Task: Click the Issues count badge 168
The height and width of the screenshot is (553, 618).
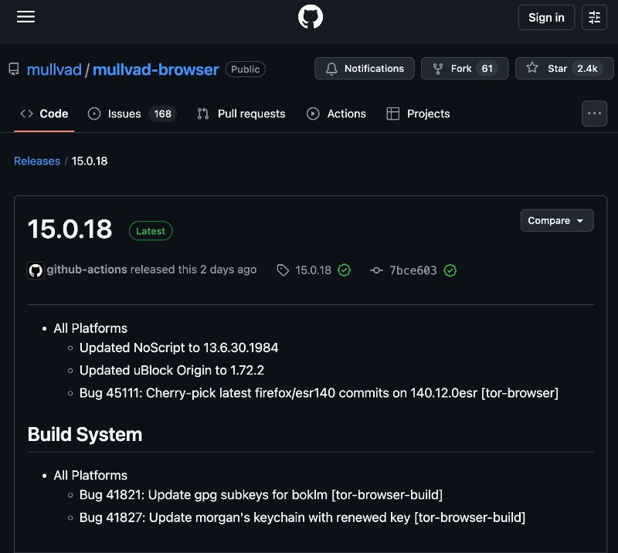Action: (162, 114)
